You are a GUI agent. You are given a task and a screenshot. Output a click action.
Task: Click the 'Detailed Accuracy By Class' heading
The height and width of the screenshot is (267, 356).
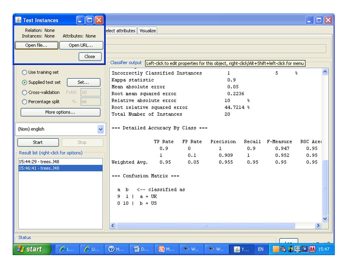tap(159, 128)
